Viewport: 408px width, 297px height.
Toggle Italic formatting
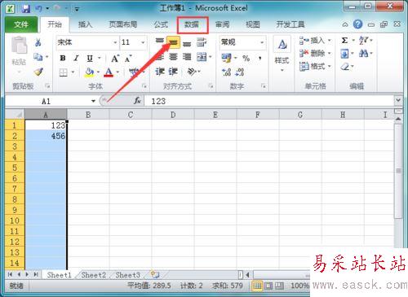(x=77, y=58)
